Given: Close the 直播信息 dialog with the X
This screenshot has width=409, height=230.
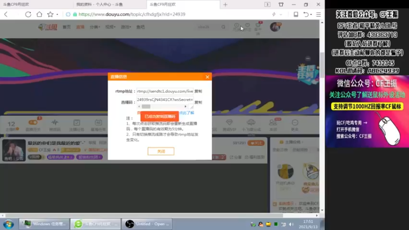Looking at the screenshot, I should pos(208,77).
